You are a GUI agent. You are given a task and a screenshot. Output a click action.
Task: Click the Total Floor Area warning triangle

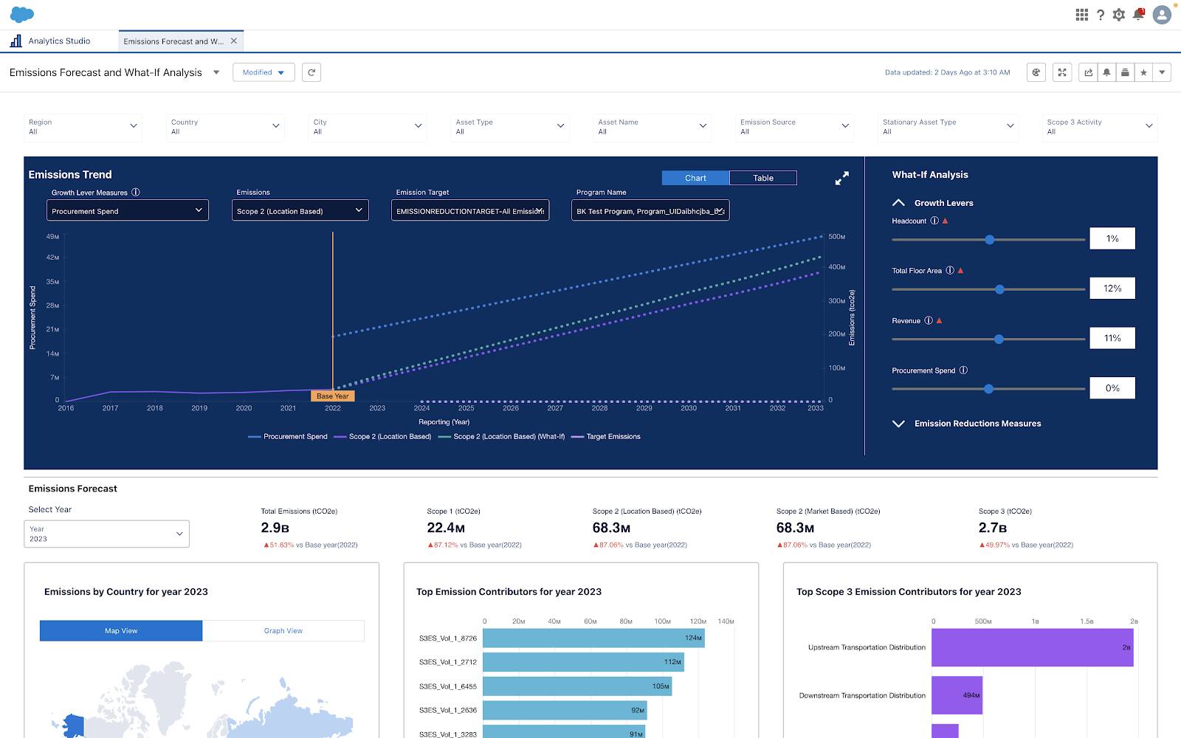(960, 270)
